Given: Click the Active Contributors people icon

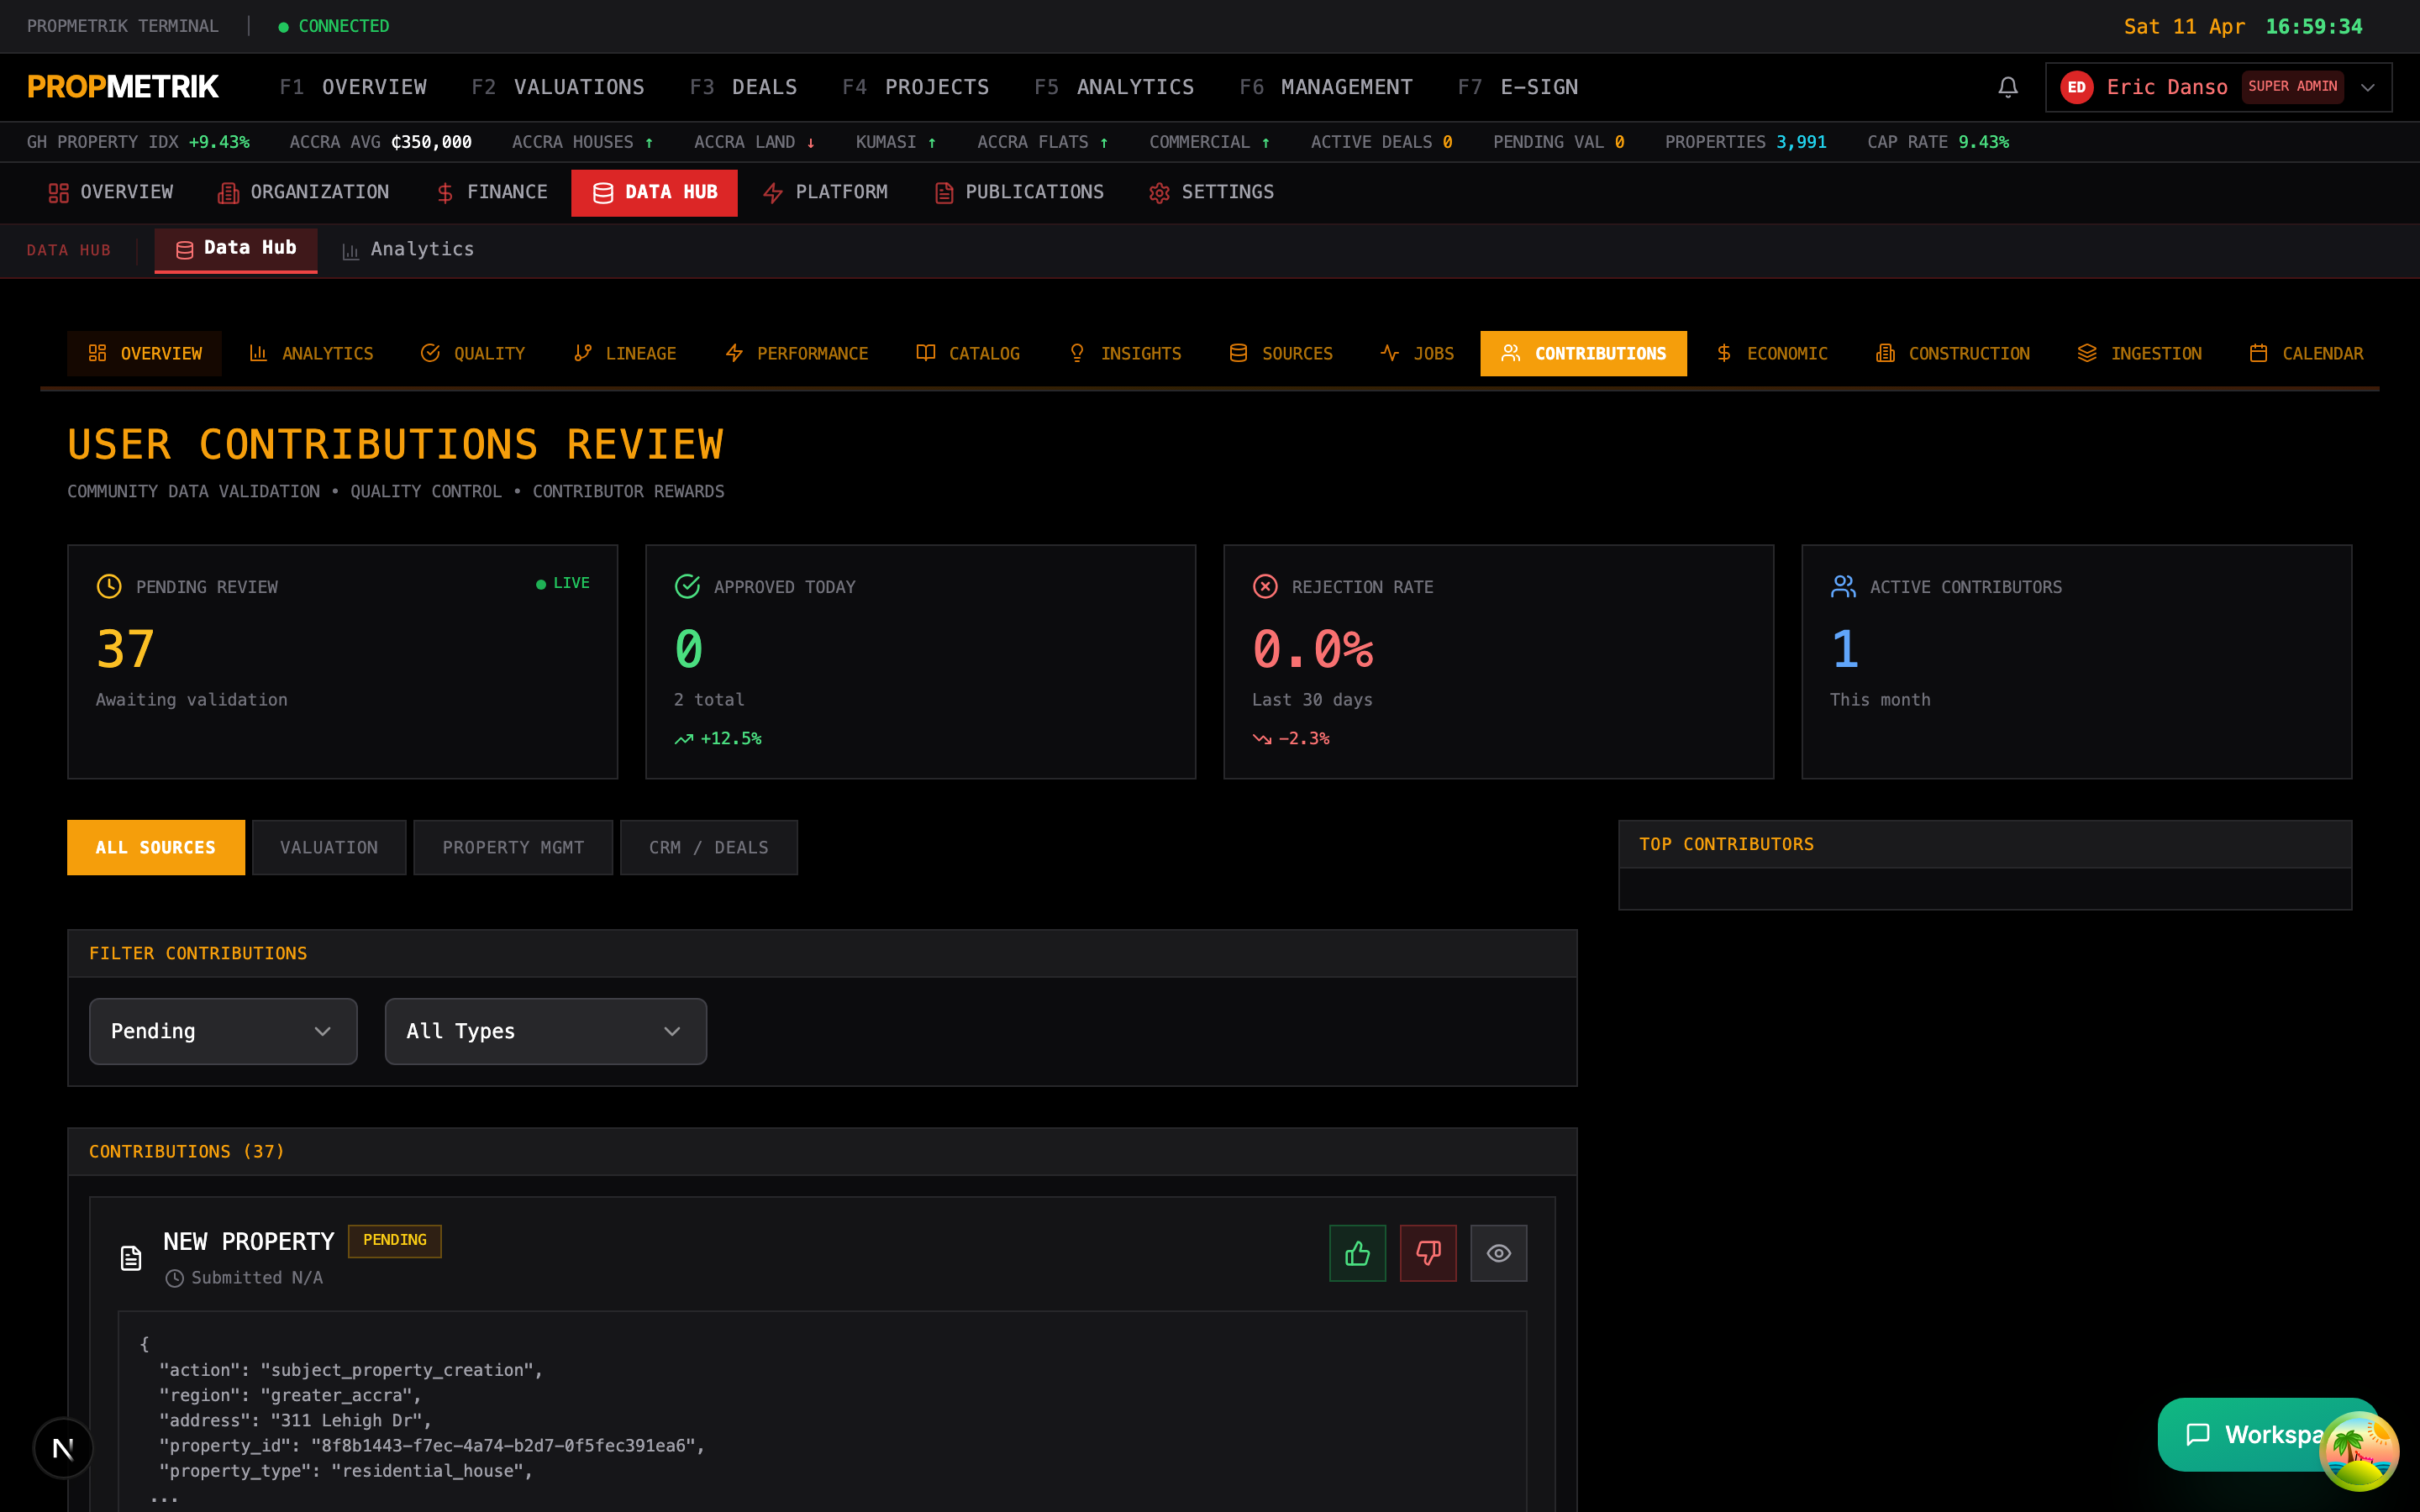Looking at the screenshot, I should tap(1843, 586).
